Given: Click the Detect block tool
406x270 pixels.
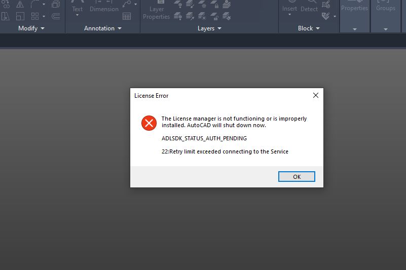Looking at the screenshot, I should click(309, 7).
